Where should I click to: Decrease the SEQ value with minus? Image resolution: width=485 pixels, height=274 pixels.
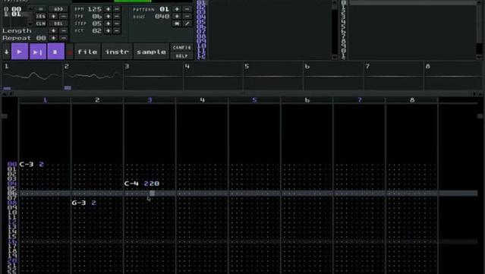coord(64,16)
